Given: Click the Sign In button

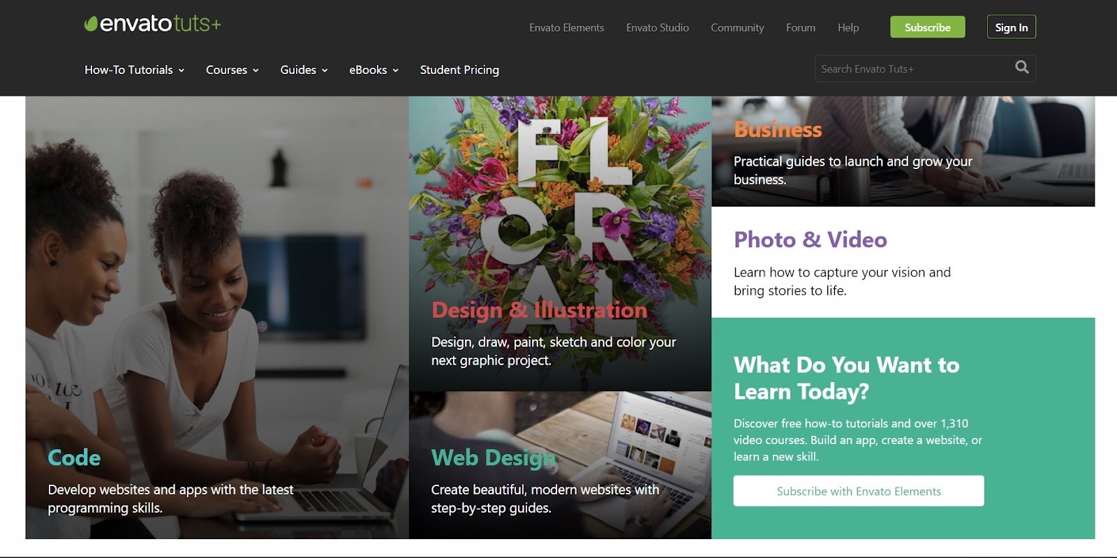Looking at the screenshot, I should (1012, 27).
